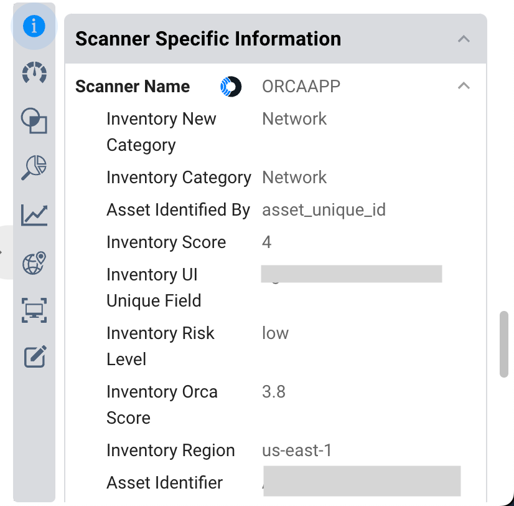Open the line chart trend icon
Image resolution: width=514 pixels, height=506 pixels.
[x=34, y=215]
